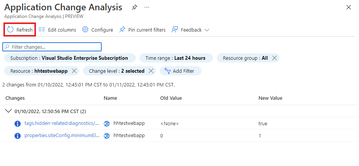This screenshot has width=359, height=166.
Task: Sort by the New Value column header
Action: pyautogui.click(x=270, y=98)
